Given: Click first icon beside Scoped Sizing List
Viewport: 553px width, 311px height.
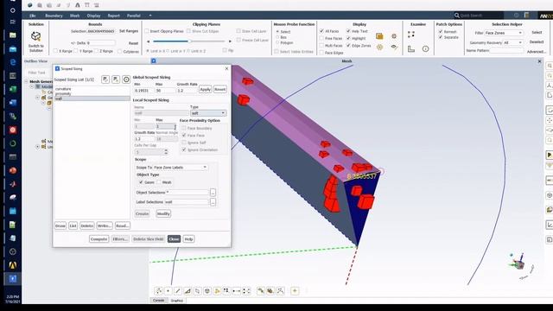Looking at the screenshot, I should click(x=105, y=79).
